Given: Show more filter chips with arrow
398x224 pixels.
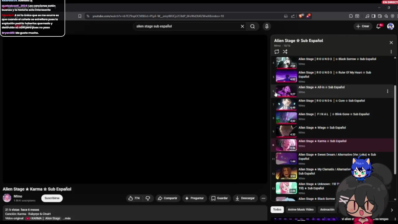Looking at the screenshot, I should pos(391,210).
